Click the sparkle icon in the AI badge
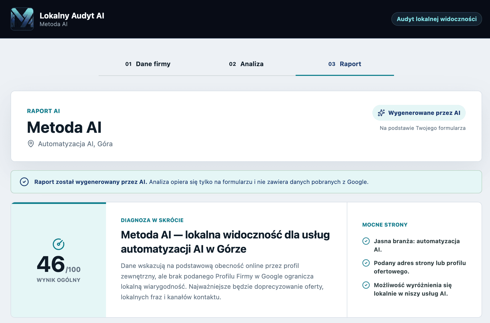 (381, 113)
